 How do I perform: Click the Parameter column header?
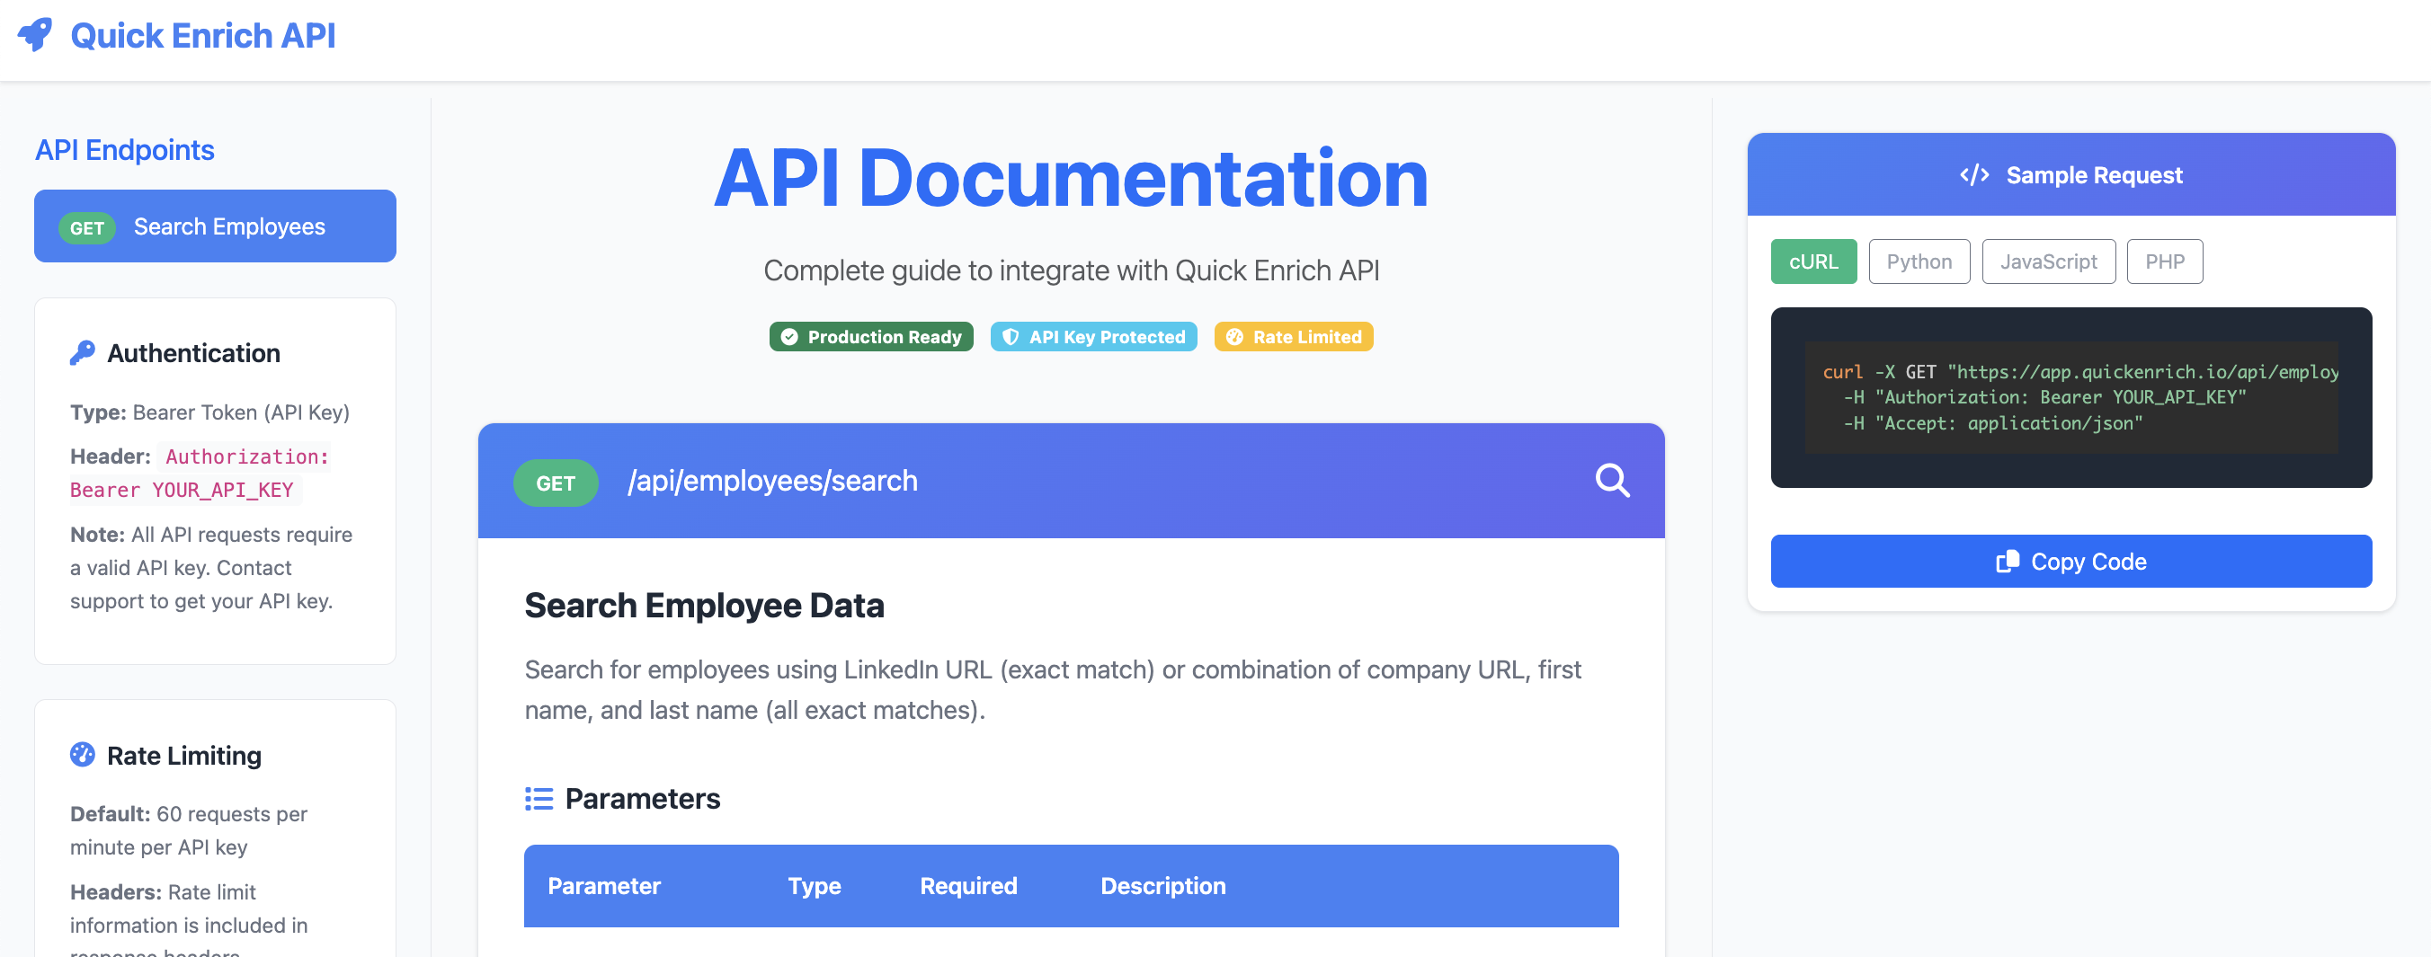(x=604, y=886)
